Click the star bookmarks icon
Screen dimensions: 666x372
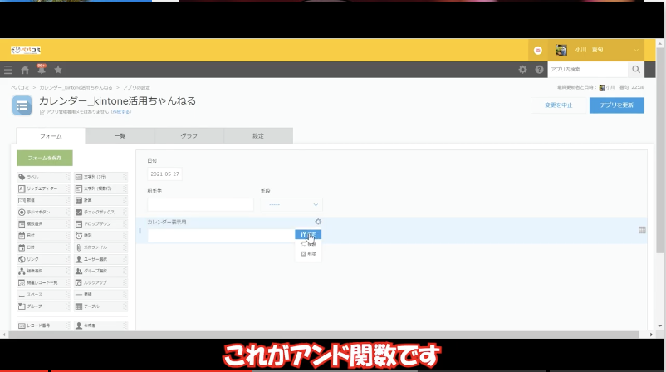point(58,70)
